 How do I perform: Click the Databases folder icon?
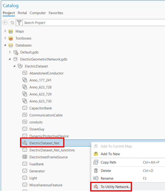(x=11, y=45)
